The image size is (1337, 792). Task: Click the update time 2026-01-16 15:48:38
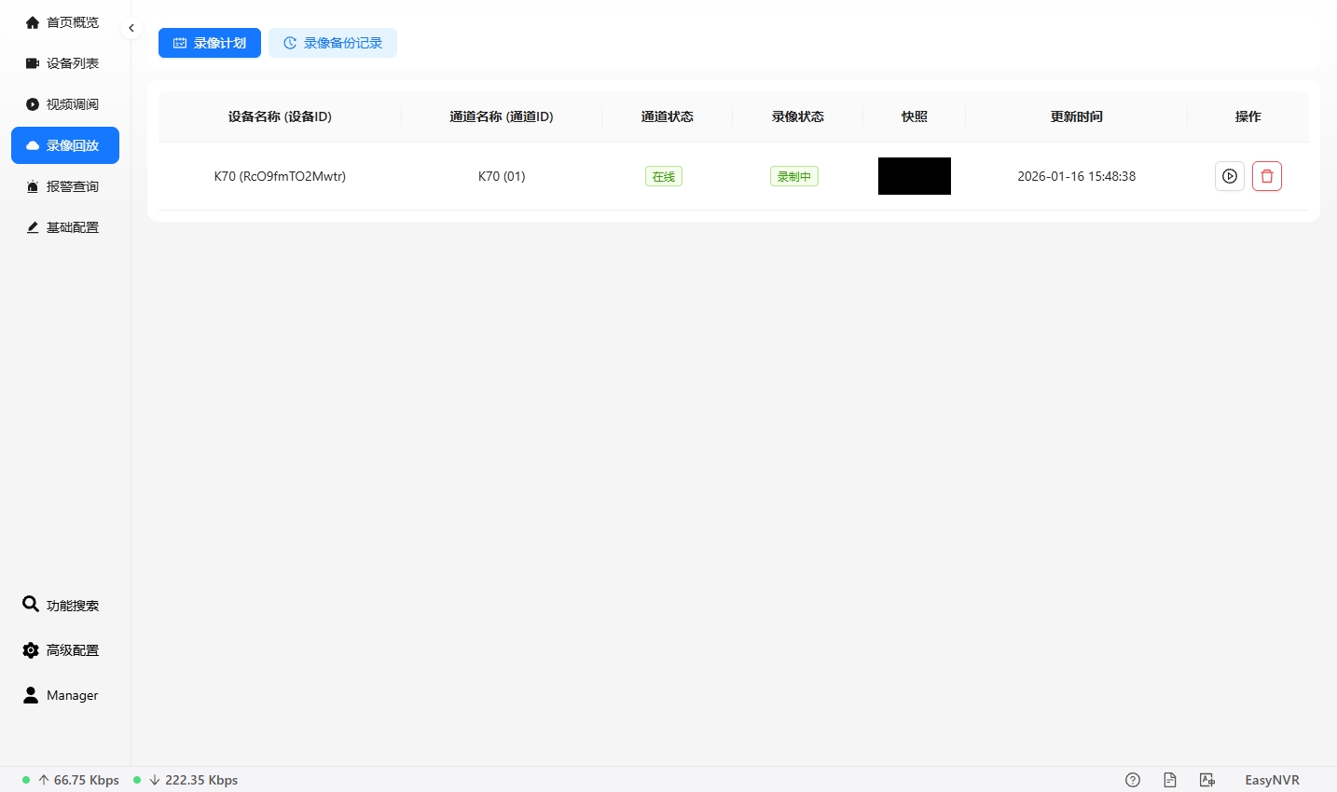coord(1077,176)
